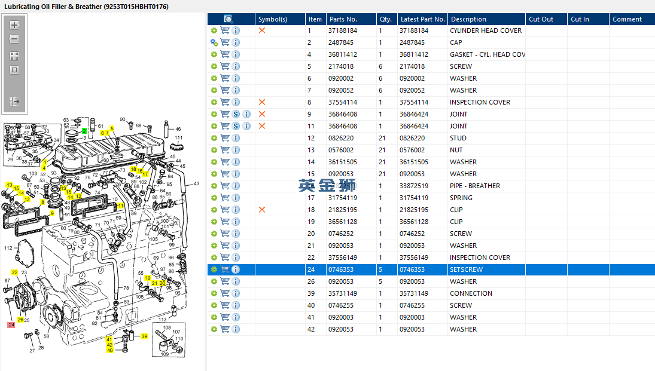Select yellow callout 39 in diagram
The height and width of the screenshot is (371, 655).
(144, 336)
